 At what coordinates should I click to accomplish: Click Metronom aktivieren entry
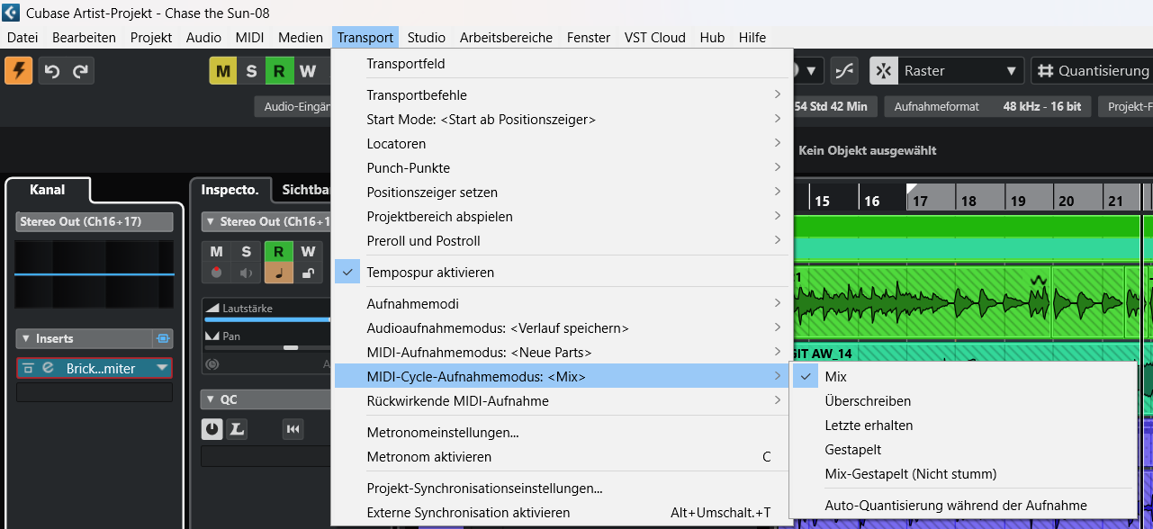pos(562,456)
